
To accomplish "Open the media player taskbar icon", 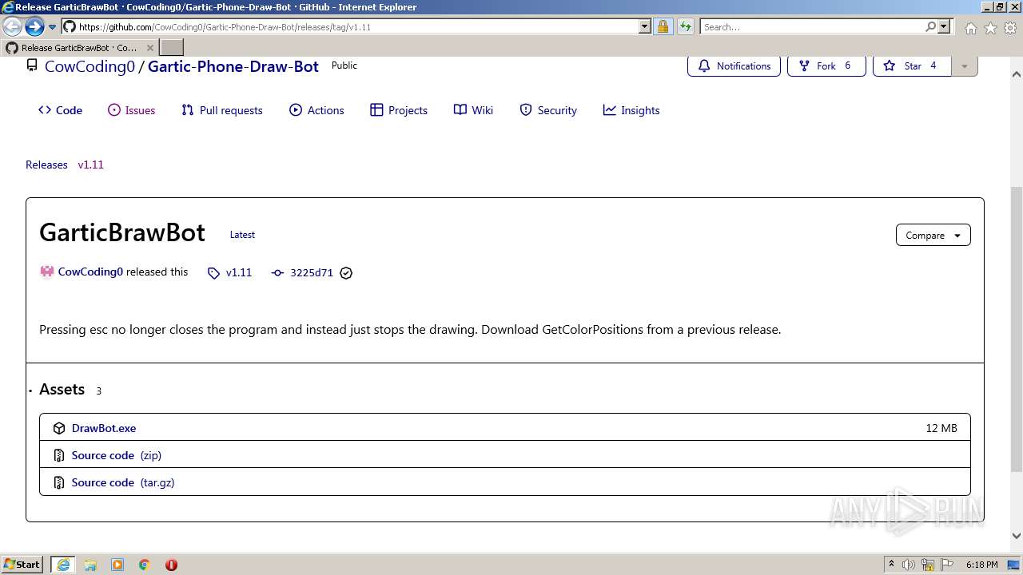I will tap(117, 565).
